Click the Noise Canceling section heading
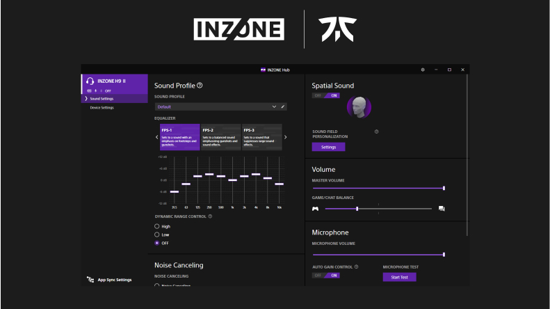This screenshot has height=309, width=550. click(179, 265)
